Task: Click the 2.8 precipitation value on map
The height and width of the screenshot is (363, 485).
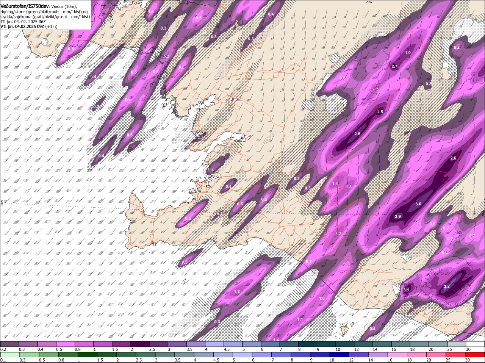Action: point(357,134)
